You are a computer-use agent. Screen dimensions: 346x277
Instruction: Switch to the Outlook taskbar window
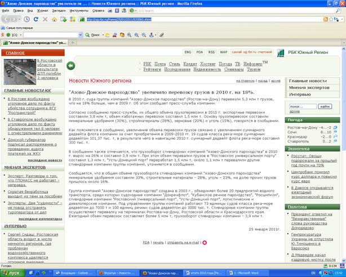pyautogui.click(x=75, y=273)
